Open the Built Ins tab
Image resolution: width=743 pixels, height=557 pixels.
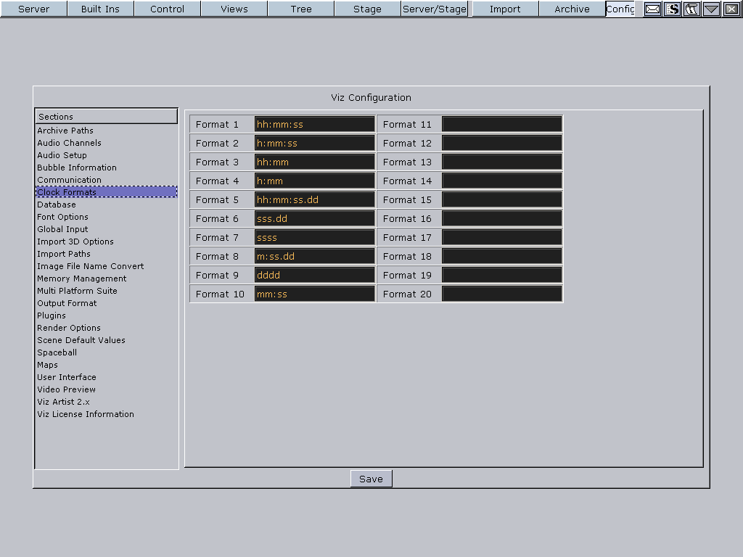click(100, 9)
